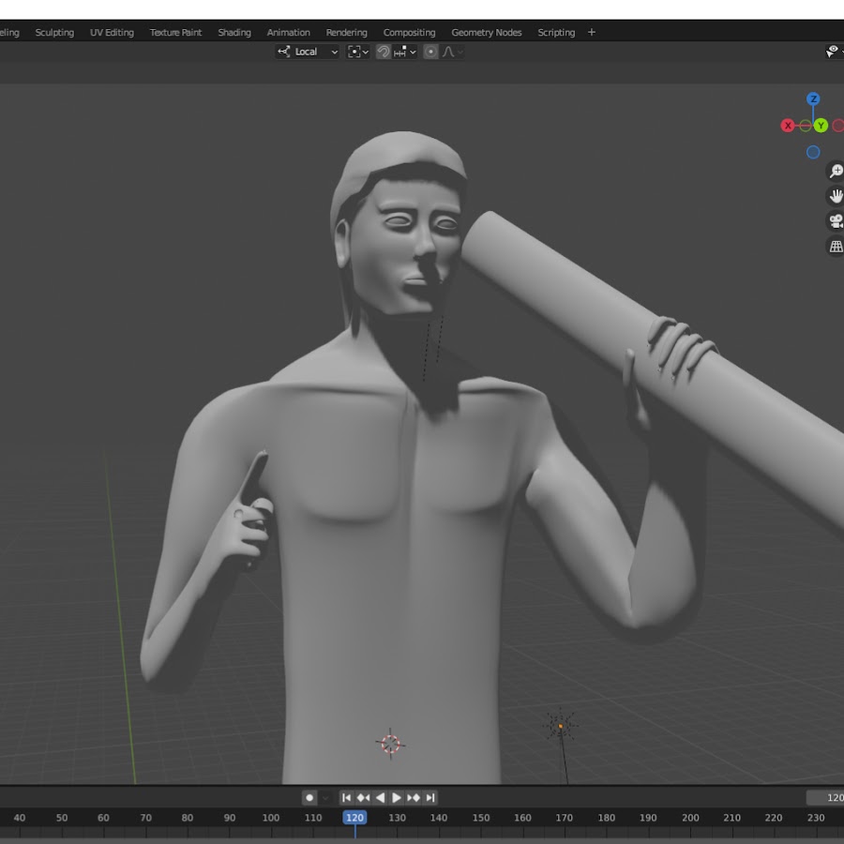
Task: Click the pan view hand icon
Action: click(835, 196)
